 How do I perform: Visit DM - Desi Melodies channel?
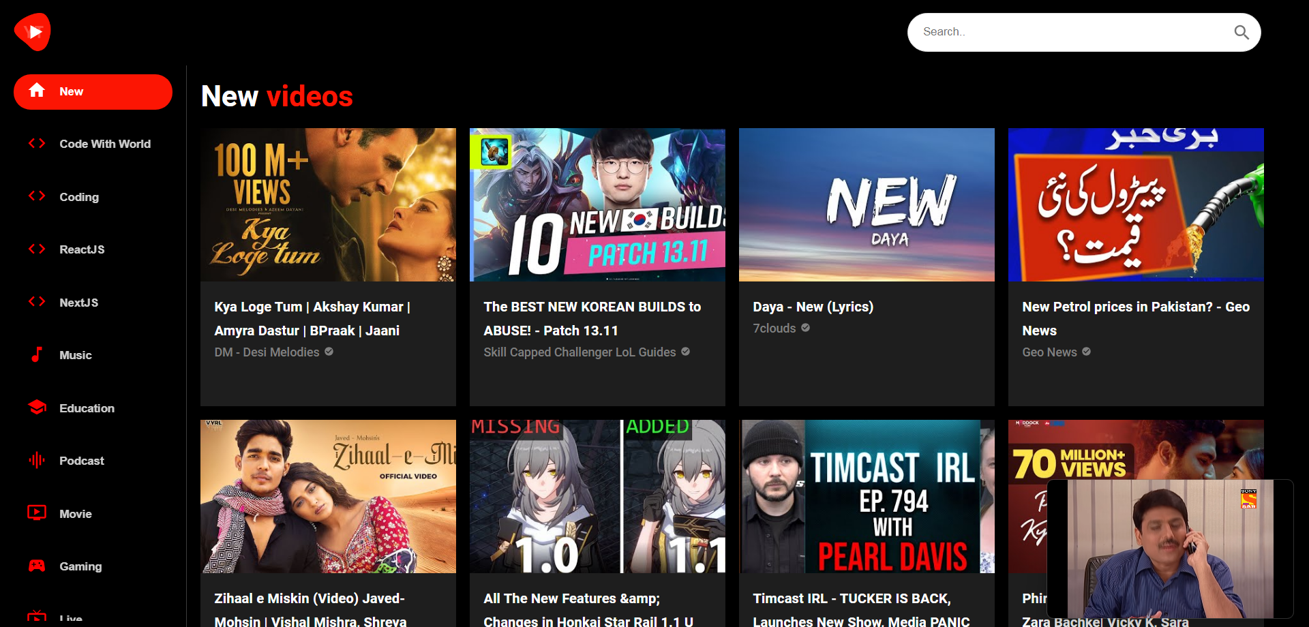267,352
